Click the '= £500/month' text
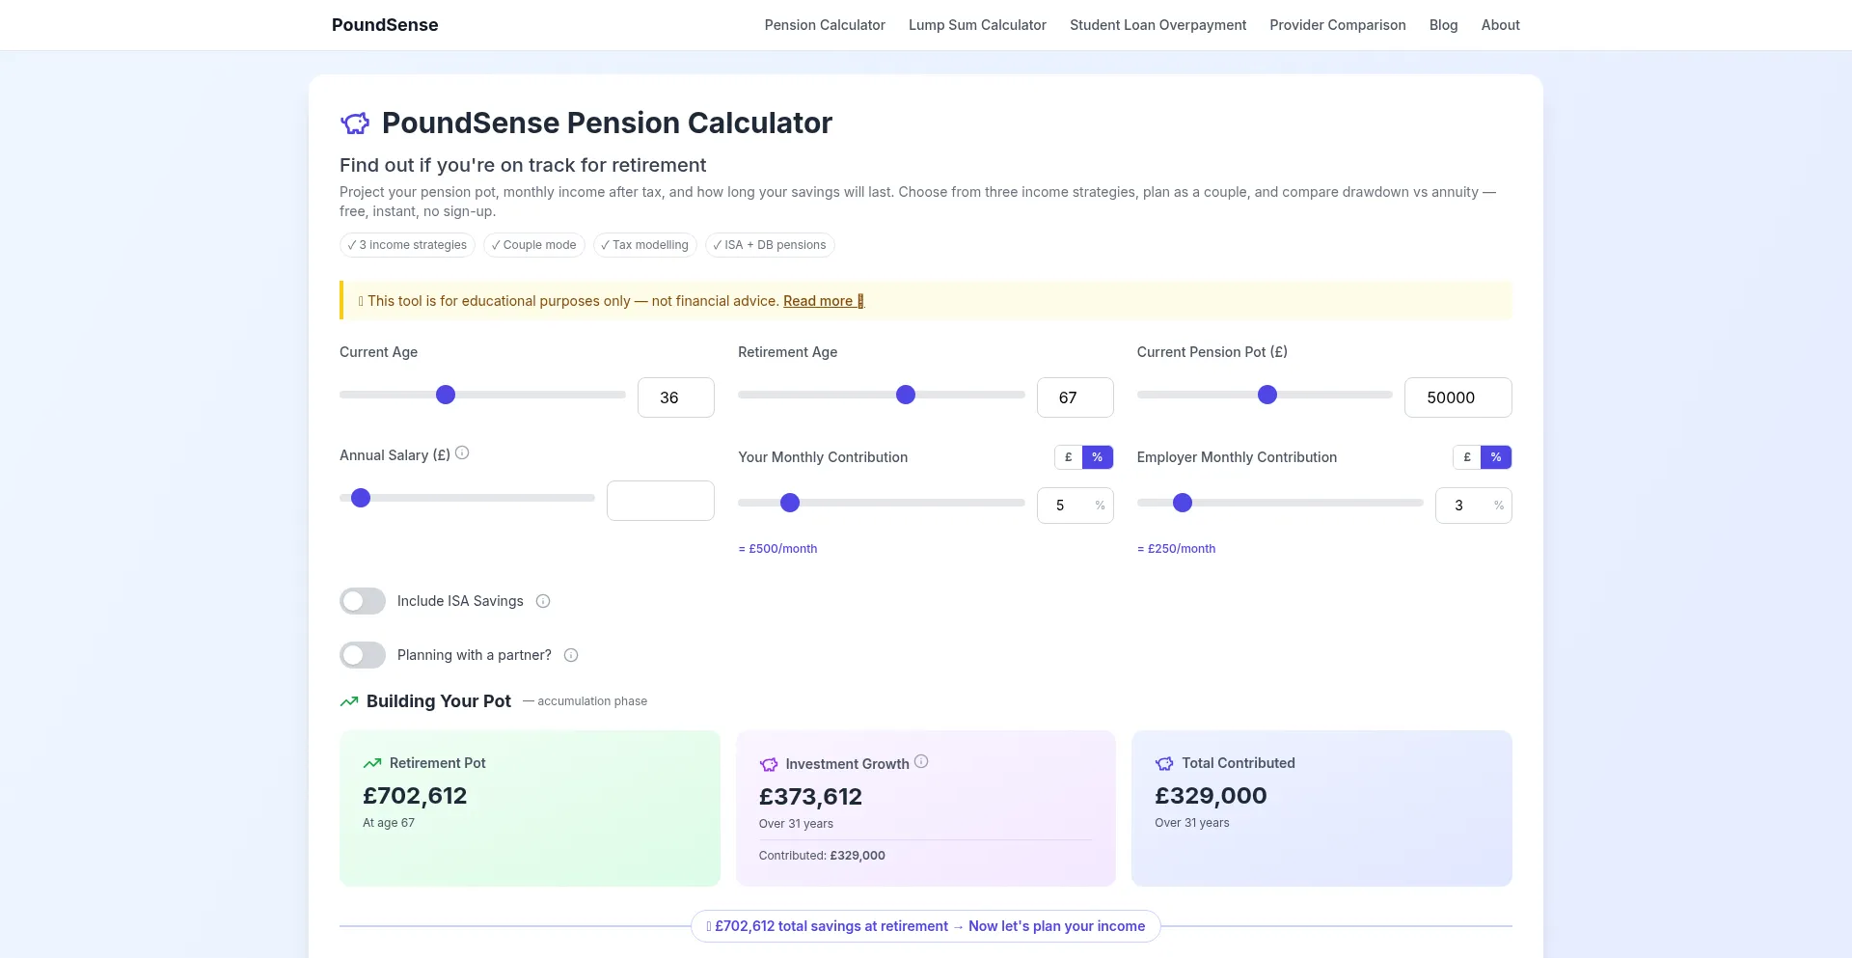Image resolution: width=1852 pixels, height=958 pixels. pyautogui.click(x=777, y=549)
